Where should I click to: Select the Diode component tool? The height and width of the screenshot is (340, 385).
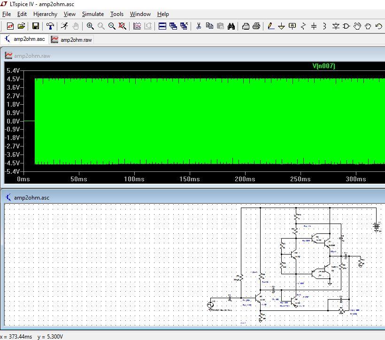[336, 26]
